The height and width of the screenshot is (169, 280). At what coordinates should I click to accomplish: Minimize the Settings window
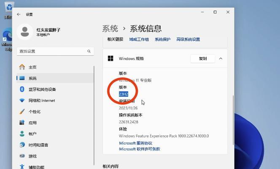tap(202, 12)
